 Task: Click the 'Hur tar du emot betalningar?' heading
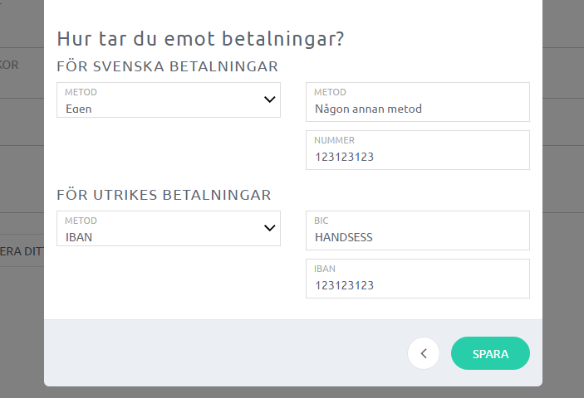[x=200, y=38]
